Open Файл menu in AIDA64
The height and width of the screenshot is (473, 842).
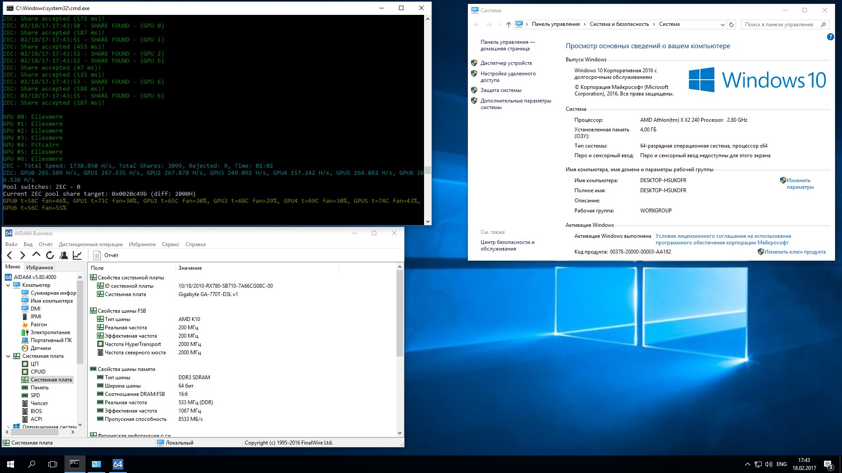coord(11,244)
